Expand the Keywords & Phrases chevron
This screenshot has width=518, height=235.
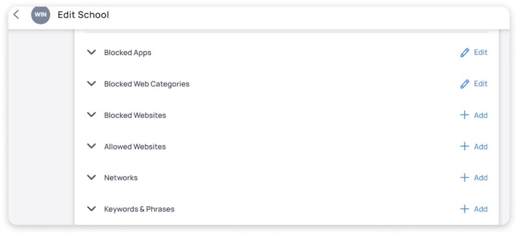tap(92, 209)
